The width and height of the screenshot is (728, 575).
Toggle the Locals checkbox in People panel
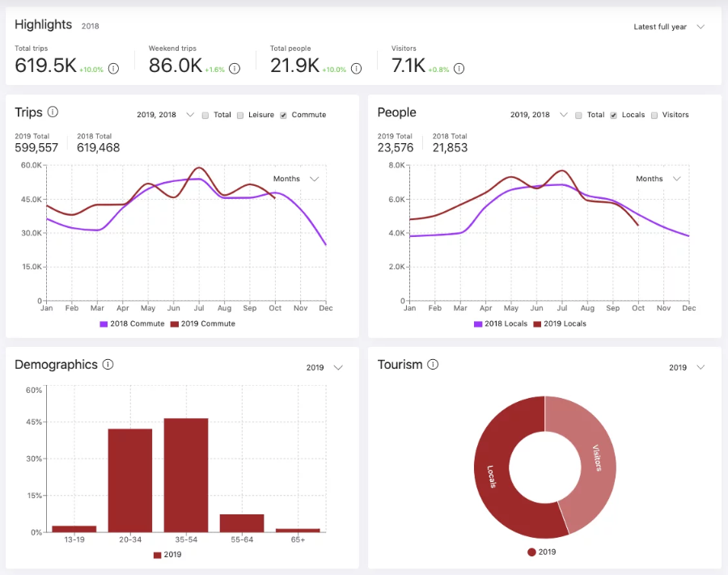613,116
